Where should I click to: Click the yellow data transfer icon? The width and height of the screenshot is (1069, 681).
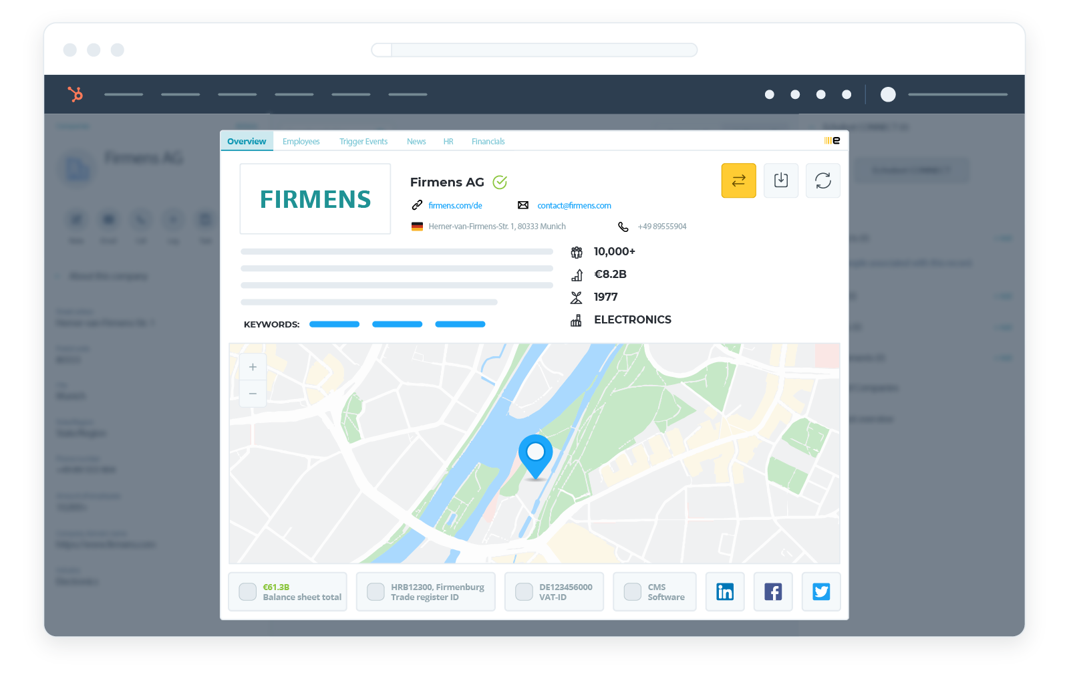tap(738, 180)
